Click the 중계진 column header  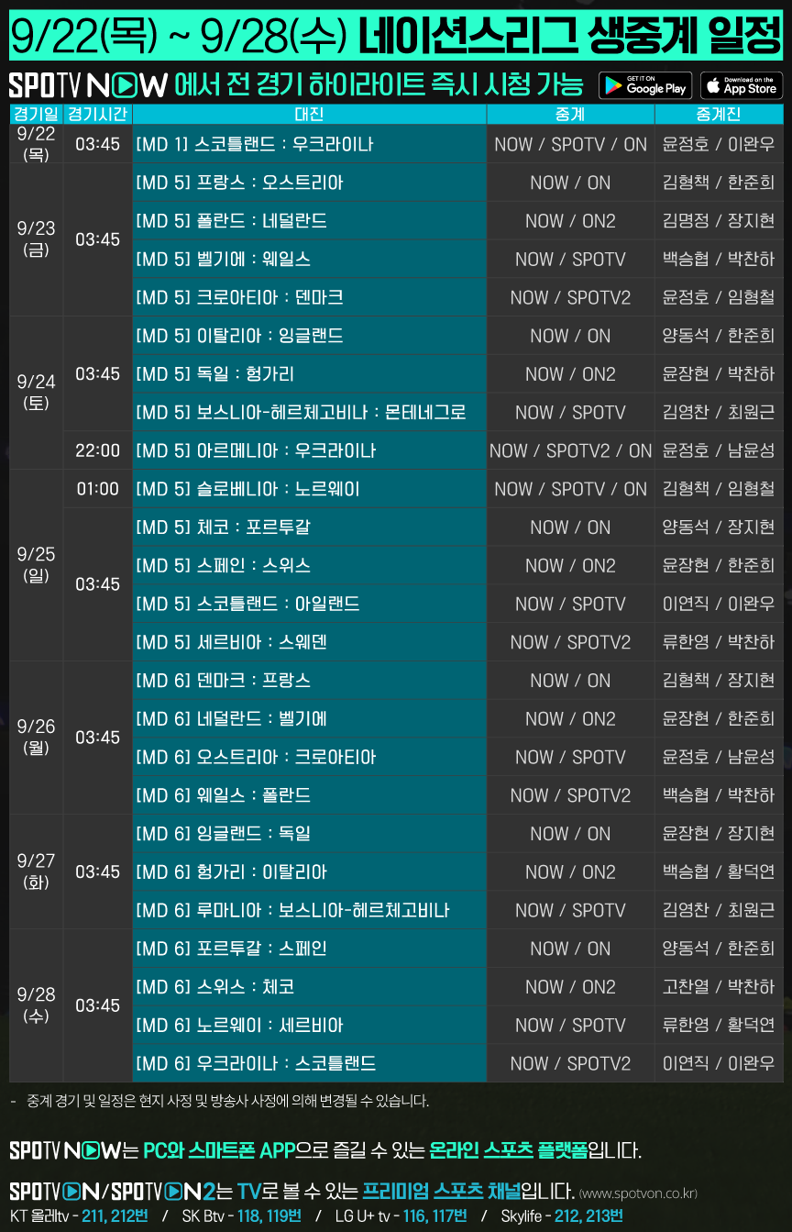719,115
